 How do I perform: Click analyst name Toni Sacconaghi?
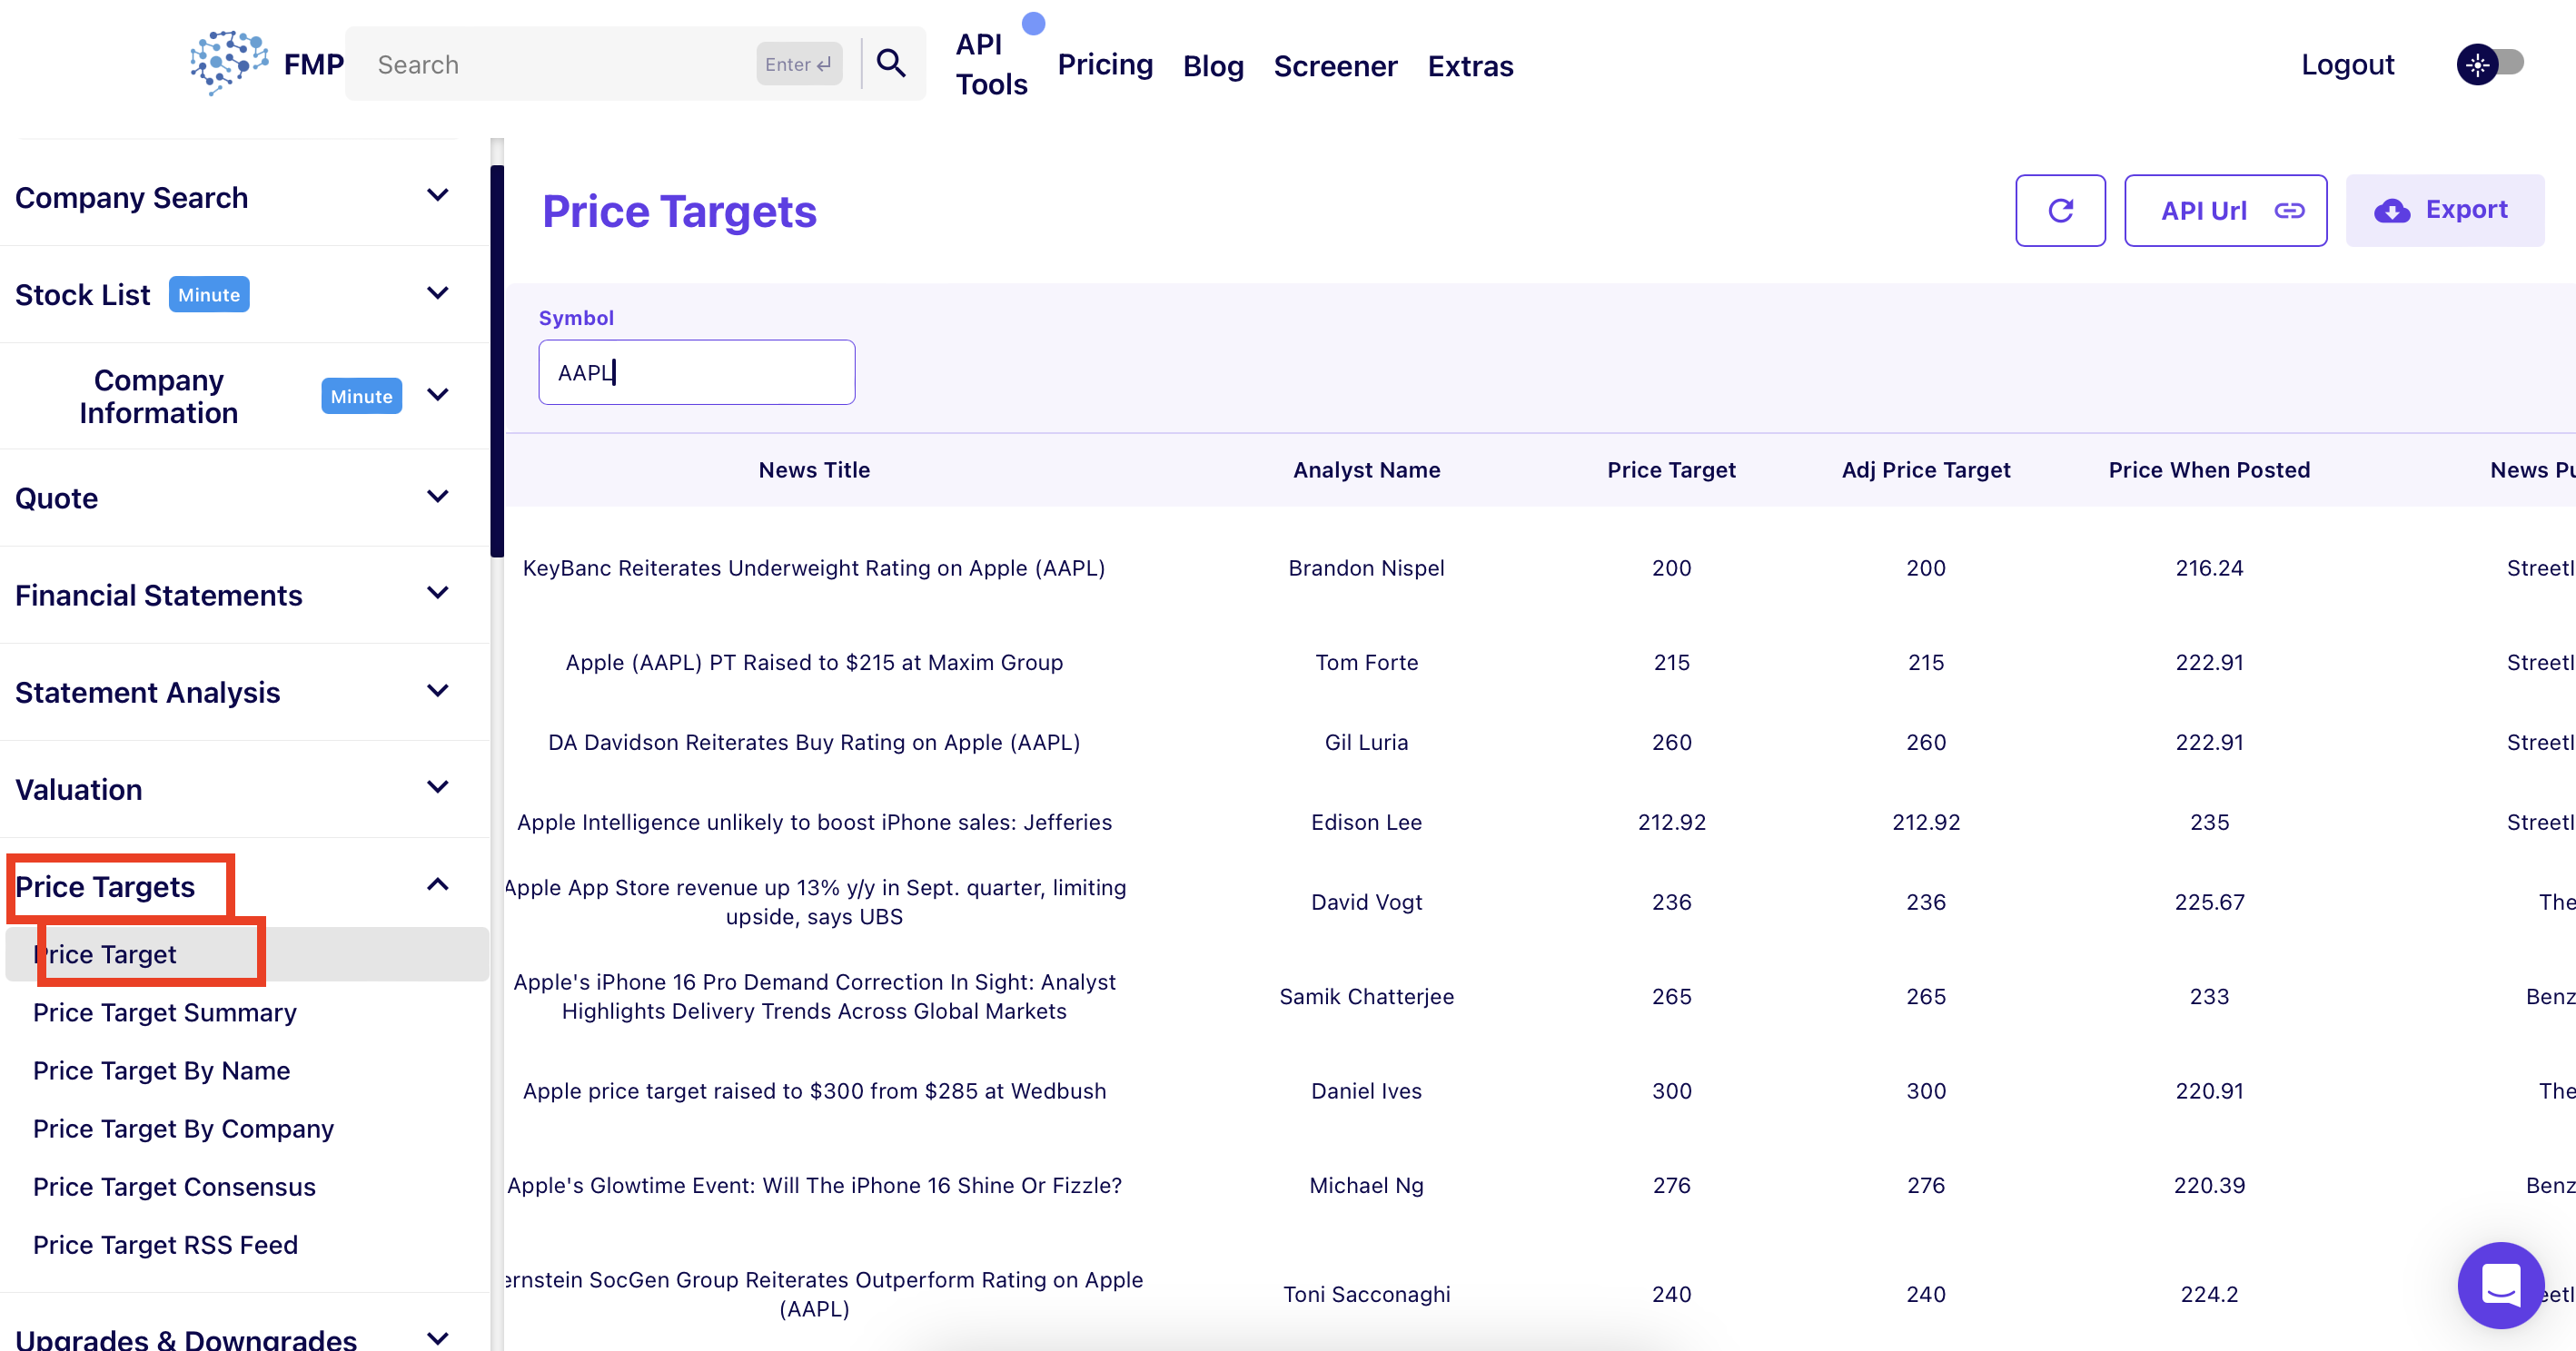point(1366,1294)
